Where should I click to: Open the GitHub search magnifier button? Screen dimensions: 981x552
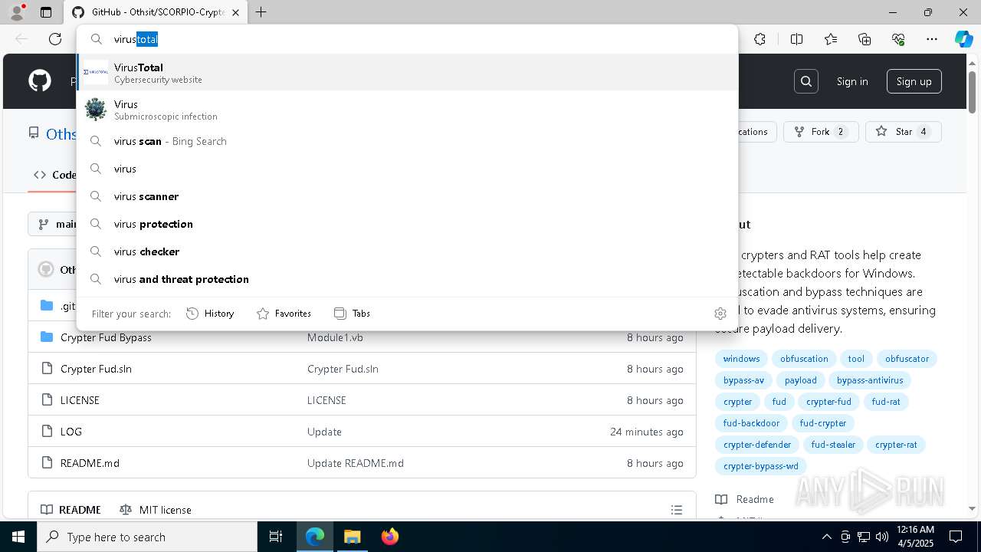point(806,81)
